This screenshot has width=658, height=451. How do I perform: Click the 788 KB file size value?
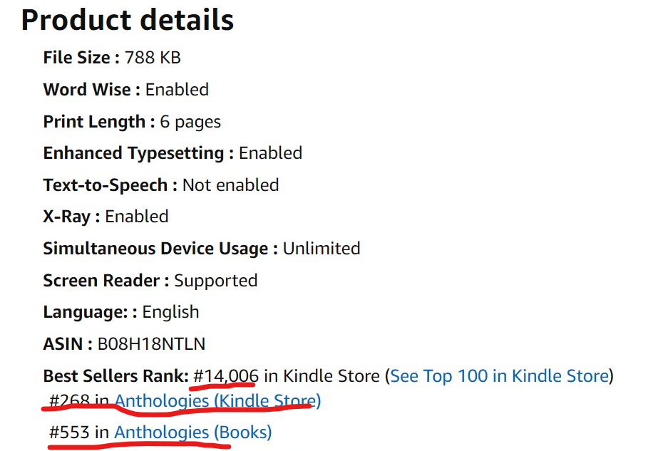(153, 58)
